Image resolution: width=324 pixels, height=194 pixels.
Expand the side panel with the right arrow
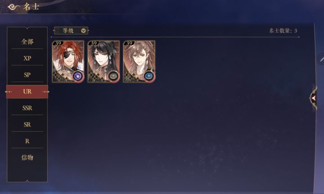point(314,98)
